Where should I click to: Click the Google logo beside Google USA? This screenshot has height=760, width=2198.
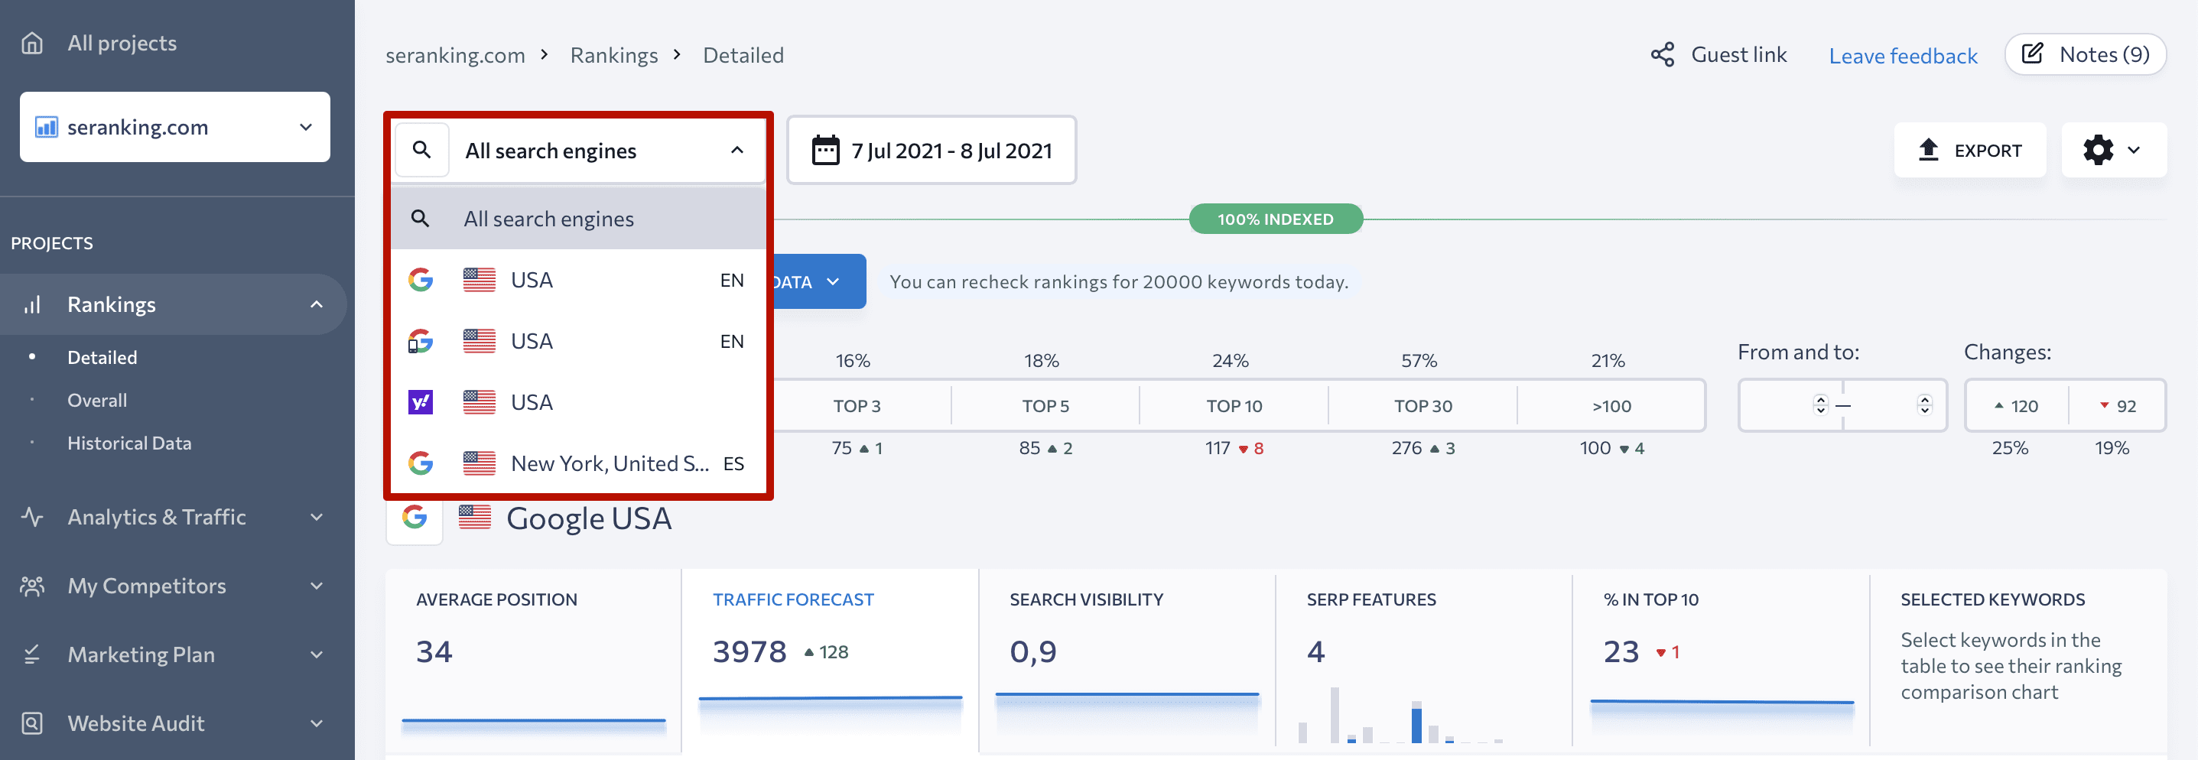[415, 517]
